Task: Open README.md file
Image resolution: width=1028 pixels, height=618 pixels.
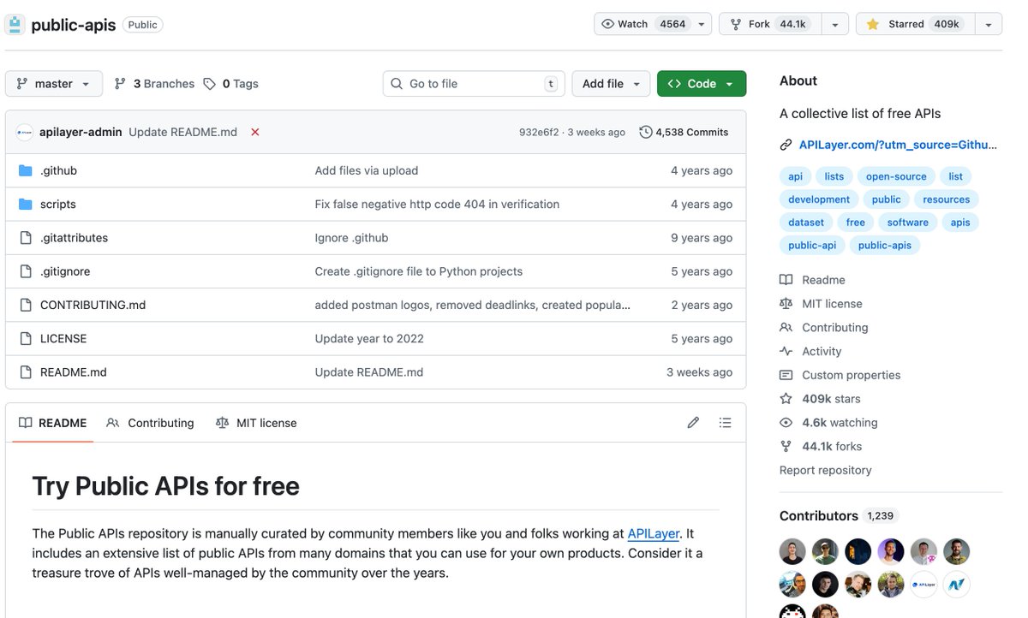Action: tap(74, 371)
